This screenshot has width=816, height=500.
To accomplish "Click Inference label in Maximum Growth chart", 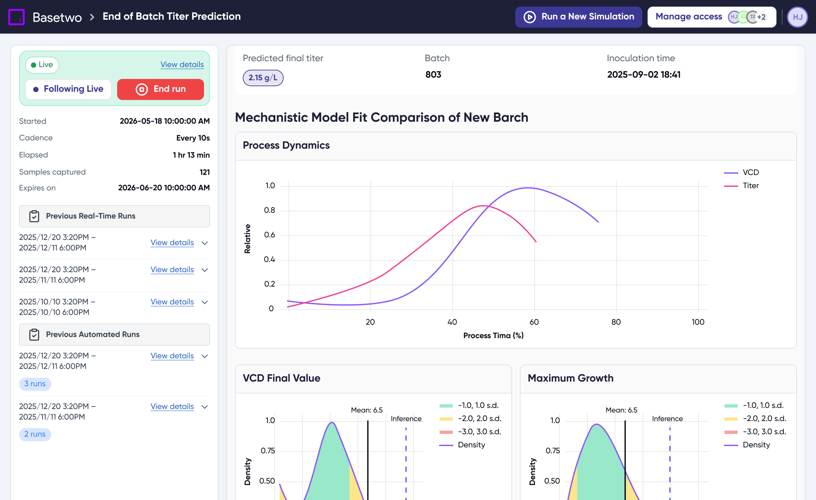I will coord(667,419).
